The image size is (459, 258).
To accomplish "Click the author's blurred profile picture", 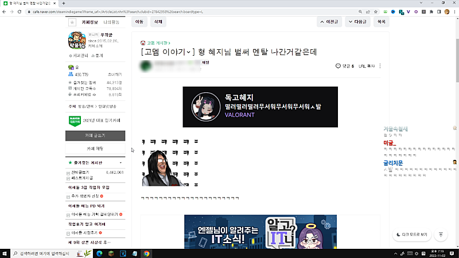I will point(146,66).
